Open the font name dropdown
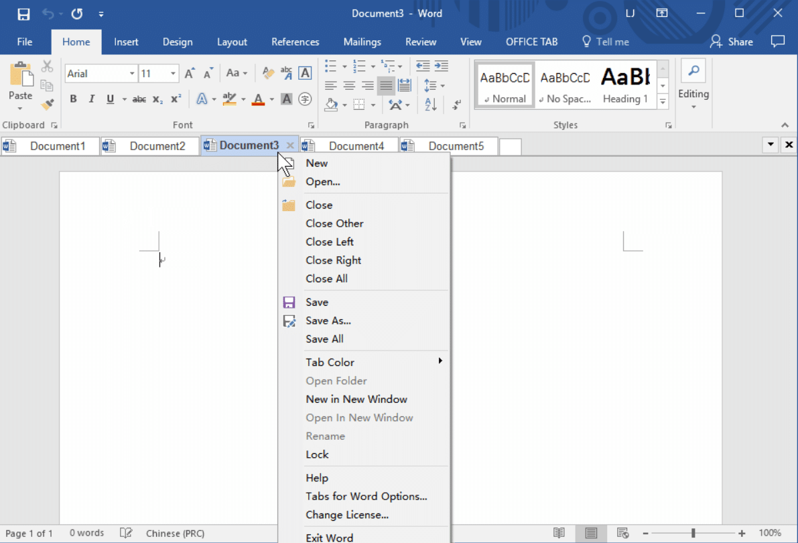This screenshot has height=543, width=798. [131, 73]
